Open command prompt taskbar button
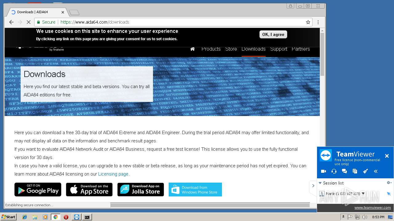The height and width of the screenshot is (221, 394). 87,217
